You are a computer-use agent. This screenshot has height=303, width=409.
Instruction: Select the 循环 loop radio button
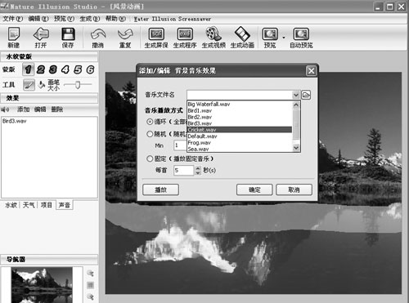[150, 122]
